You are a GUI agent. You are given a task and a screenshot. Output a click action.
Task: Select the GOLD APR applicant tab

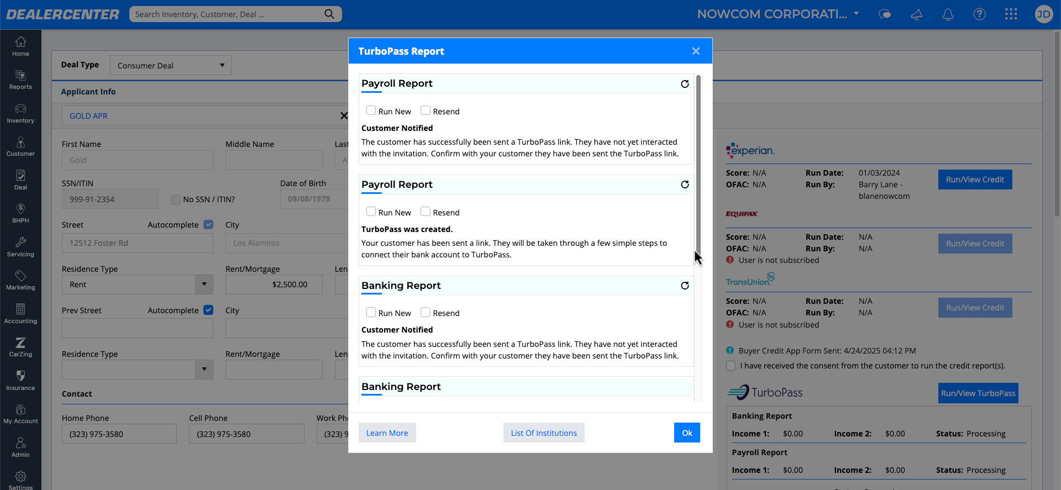tap(88, 116)
